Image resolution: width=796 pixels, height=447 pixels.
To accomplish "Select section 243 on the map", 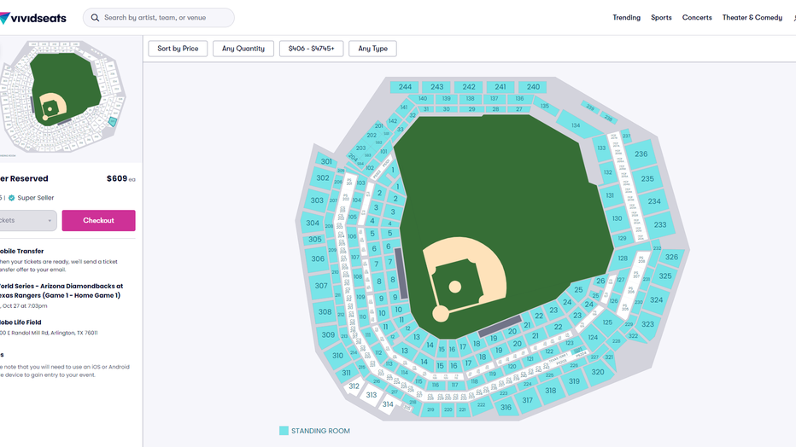I will pyautogui.click(x=436, y=87).
